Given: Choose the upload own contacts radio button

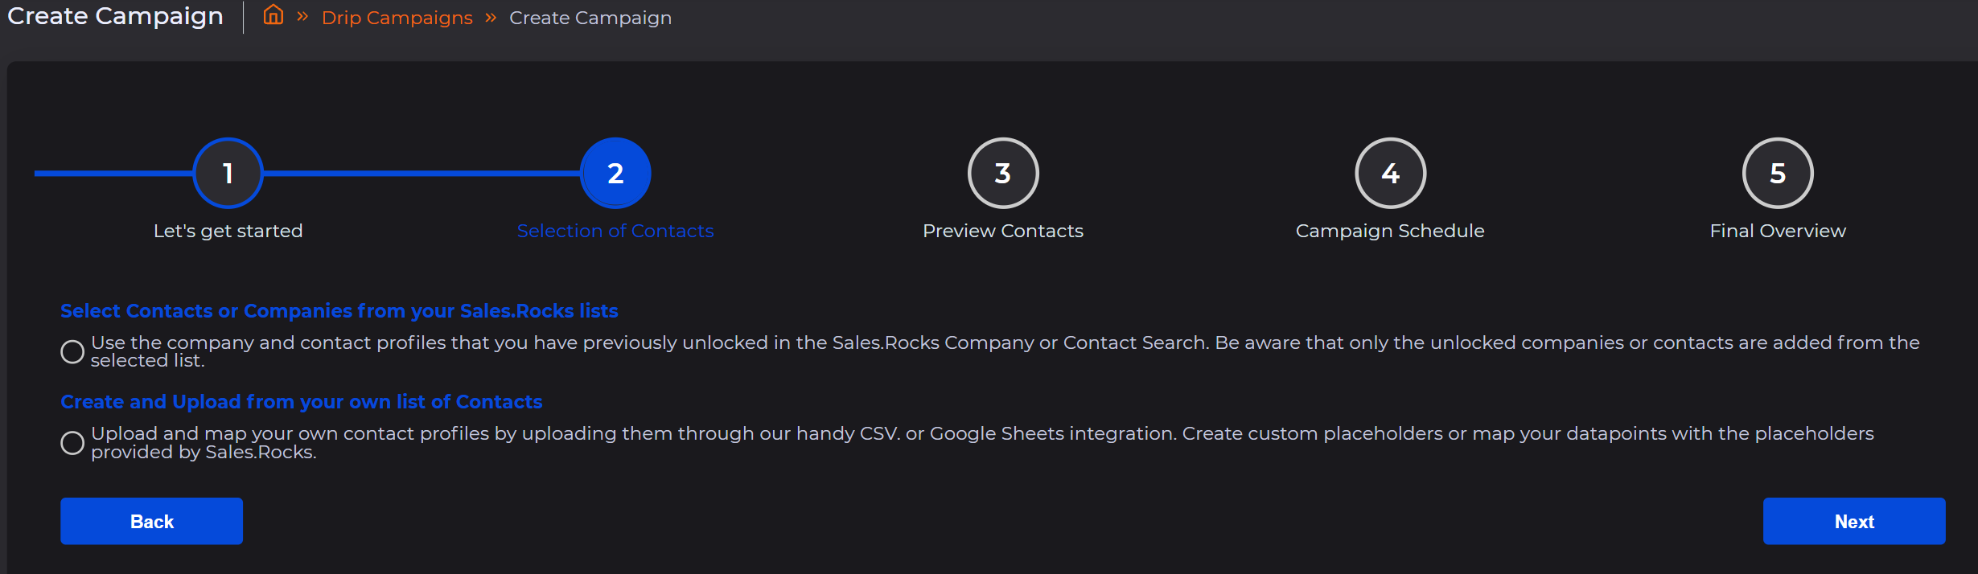Looking at the screenshot, I should tap(72, 443).
